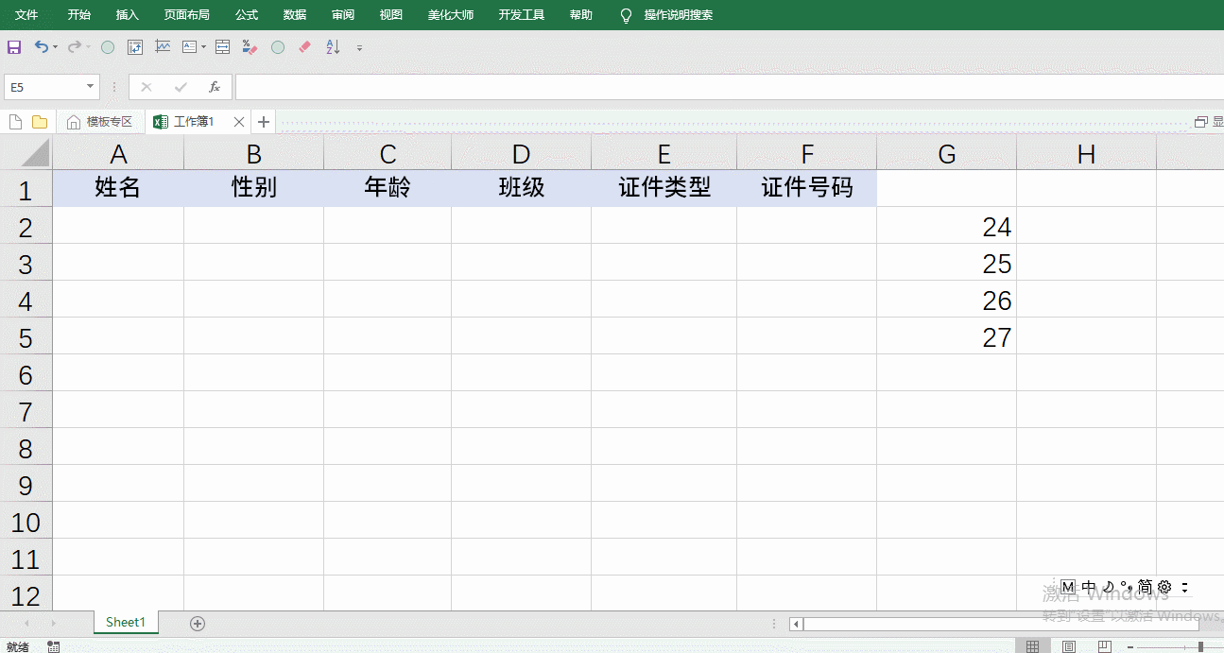Open the 公式 ribbon tab
1224x653 pixels.
click(x=247, y=15)
